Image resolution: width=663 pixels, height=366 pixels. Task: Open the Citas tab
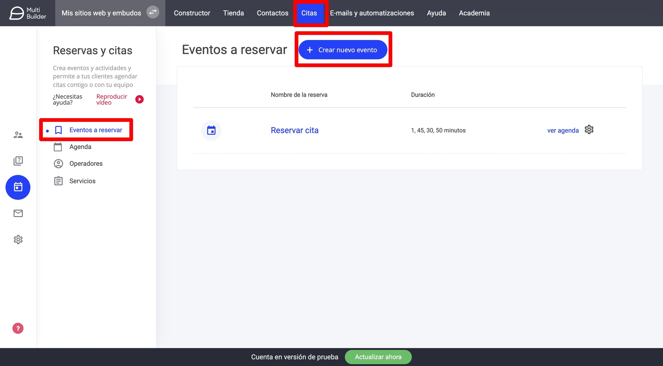pos(309,13)
